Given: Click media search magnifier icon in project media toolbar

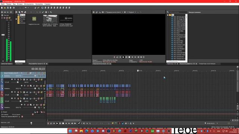Looking at the screenshot, I should [x=51, y=12].
